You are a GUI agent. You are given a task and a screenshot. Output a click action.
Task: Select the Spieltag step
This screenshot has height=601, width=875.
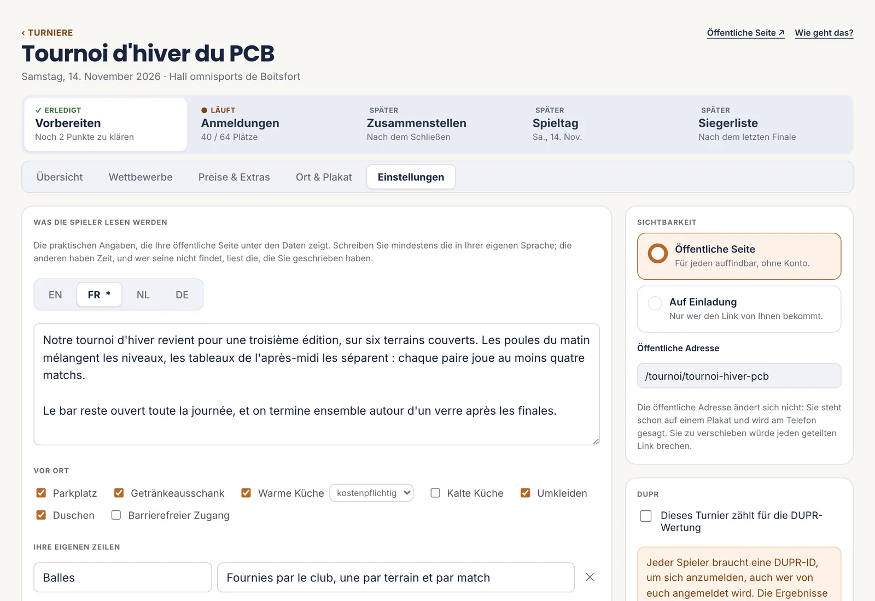point(603,125)
